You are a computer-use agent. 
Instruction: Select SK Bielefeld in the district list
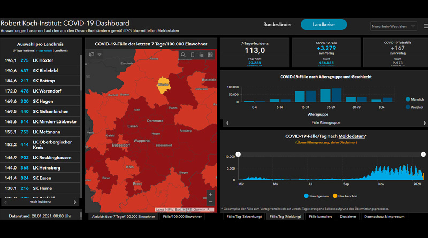[40, 71]
